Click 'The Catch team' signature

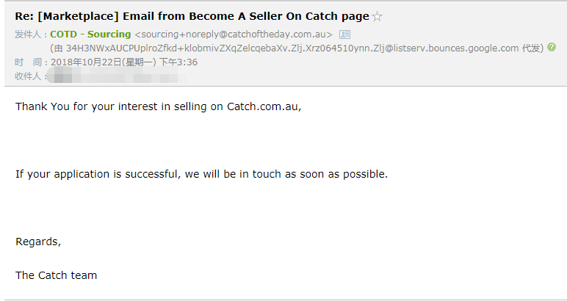click(56, 275)
